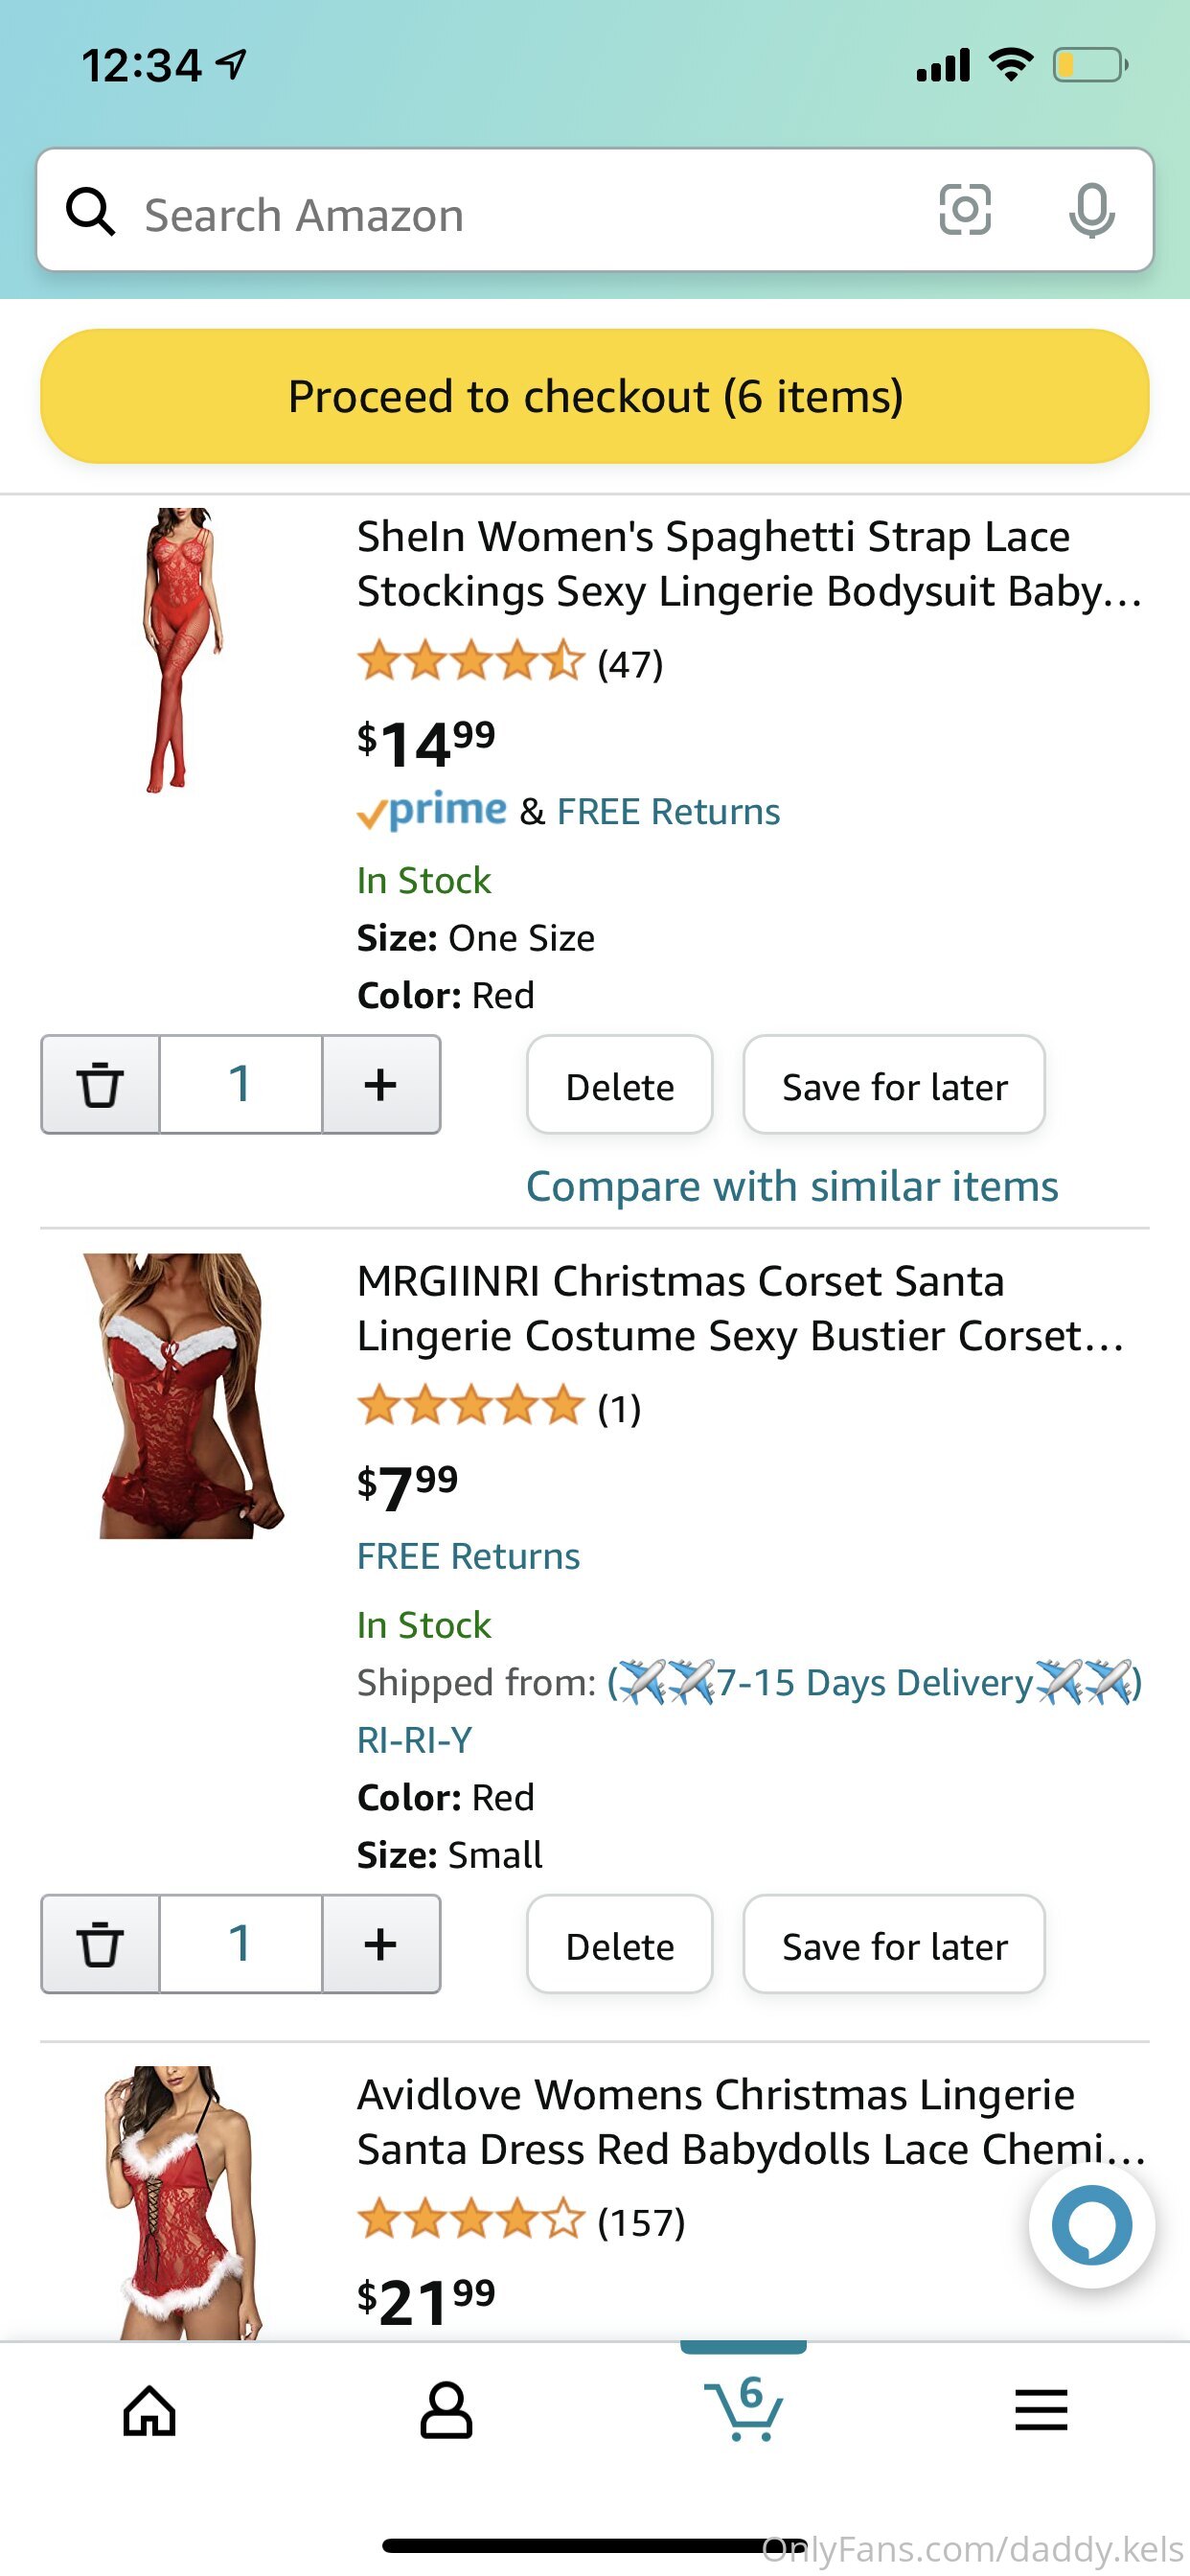This screenshot has width=1190, height=2576.
Task: Tap the camera lens search icon
Action: coord(965,210)
